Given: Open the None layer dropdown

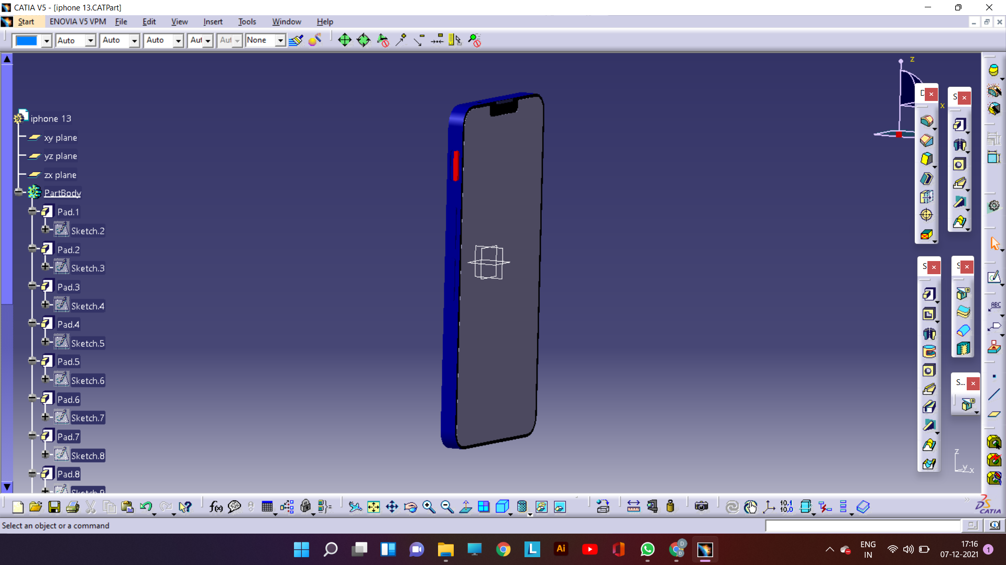Looking at the screenshot, I should point(280,40).
